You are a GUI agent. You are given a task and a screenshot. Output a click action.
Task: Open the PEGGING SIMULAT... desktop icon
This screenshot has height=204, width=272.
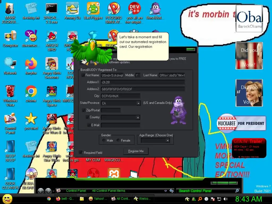click(x=114, y=13)
